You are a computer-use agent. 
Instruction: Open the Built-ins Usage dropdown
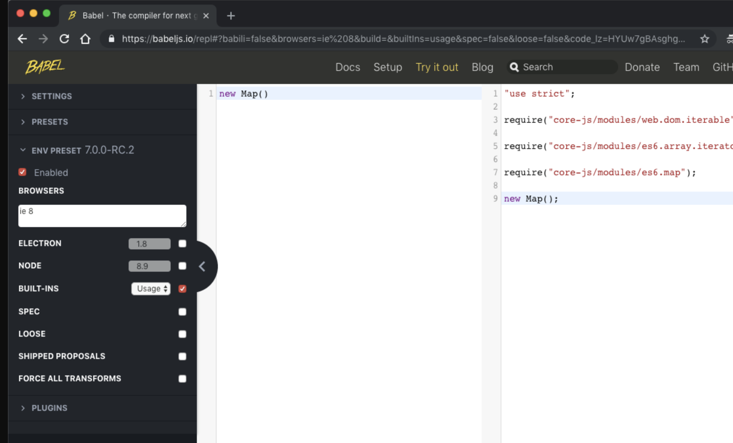coord(151,289)
